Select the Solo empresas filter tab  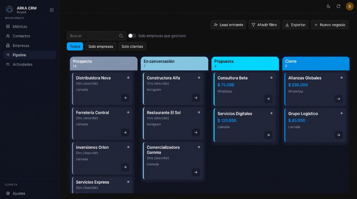[101, 46]
